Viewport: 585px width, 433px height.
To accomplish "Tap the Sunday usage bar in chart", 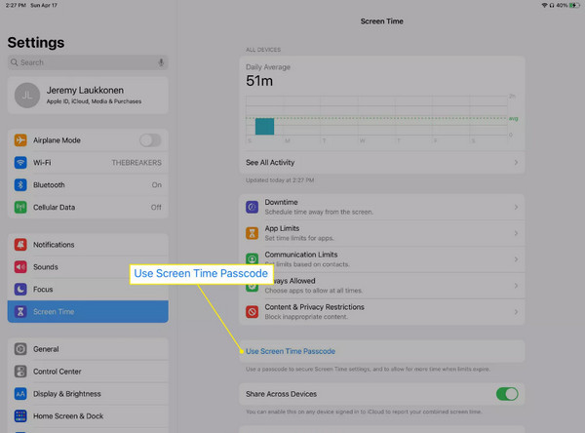I will [x=264, y=126].
